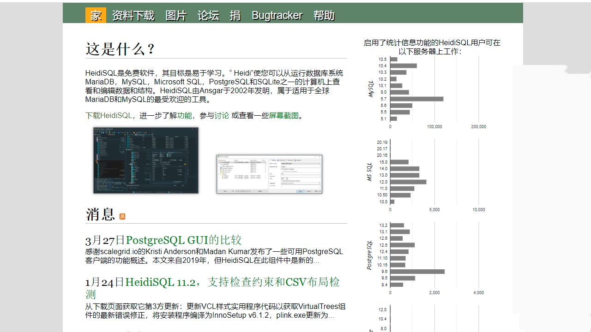The width and height of the screenshot is (591, 332).
Task: Follow the 讨论 link to join discussions
Action: pyautogui.click(x=222, y=115)
